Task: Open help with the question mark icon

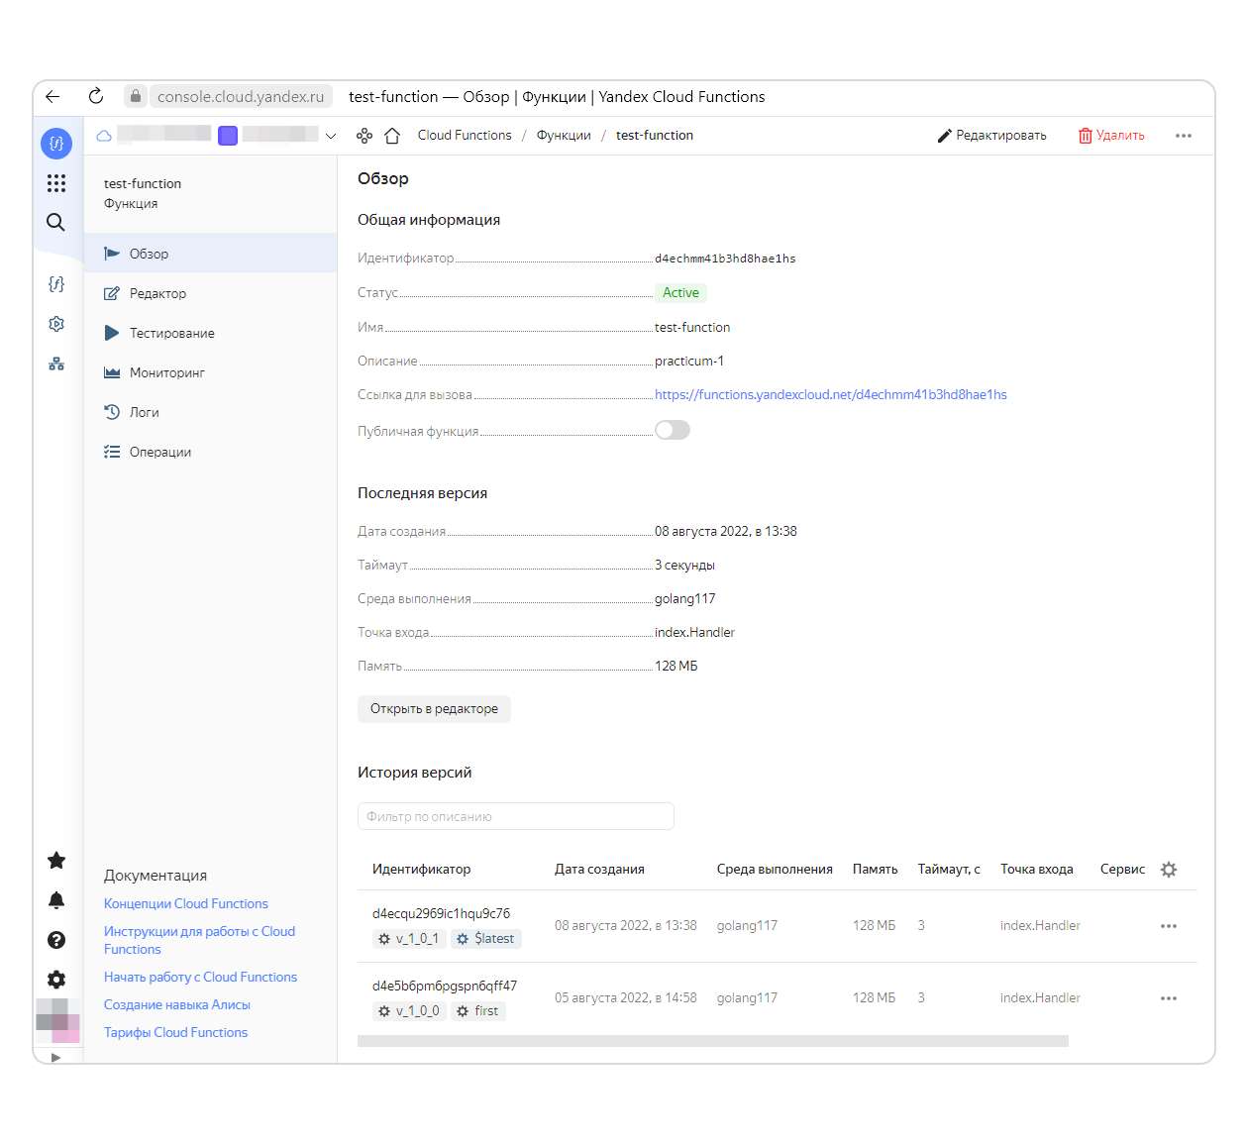Action: [56, 940]
